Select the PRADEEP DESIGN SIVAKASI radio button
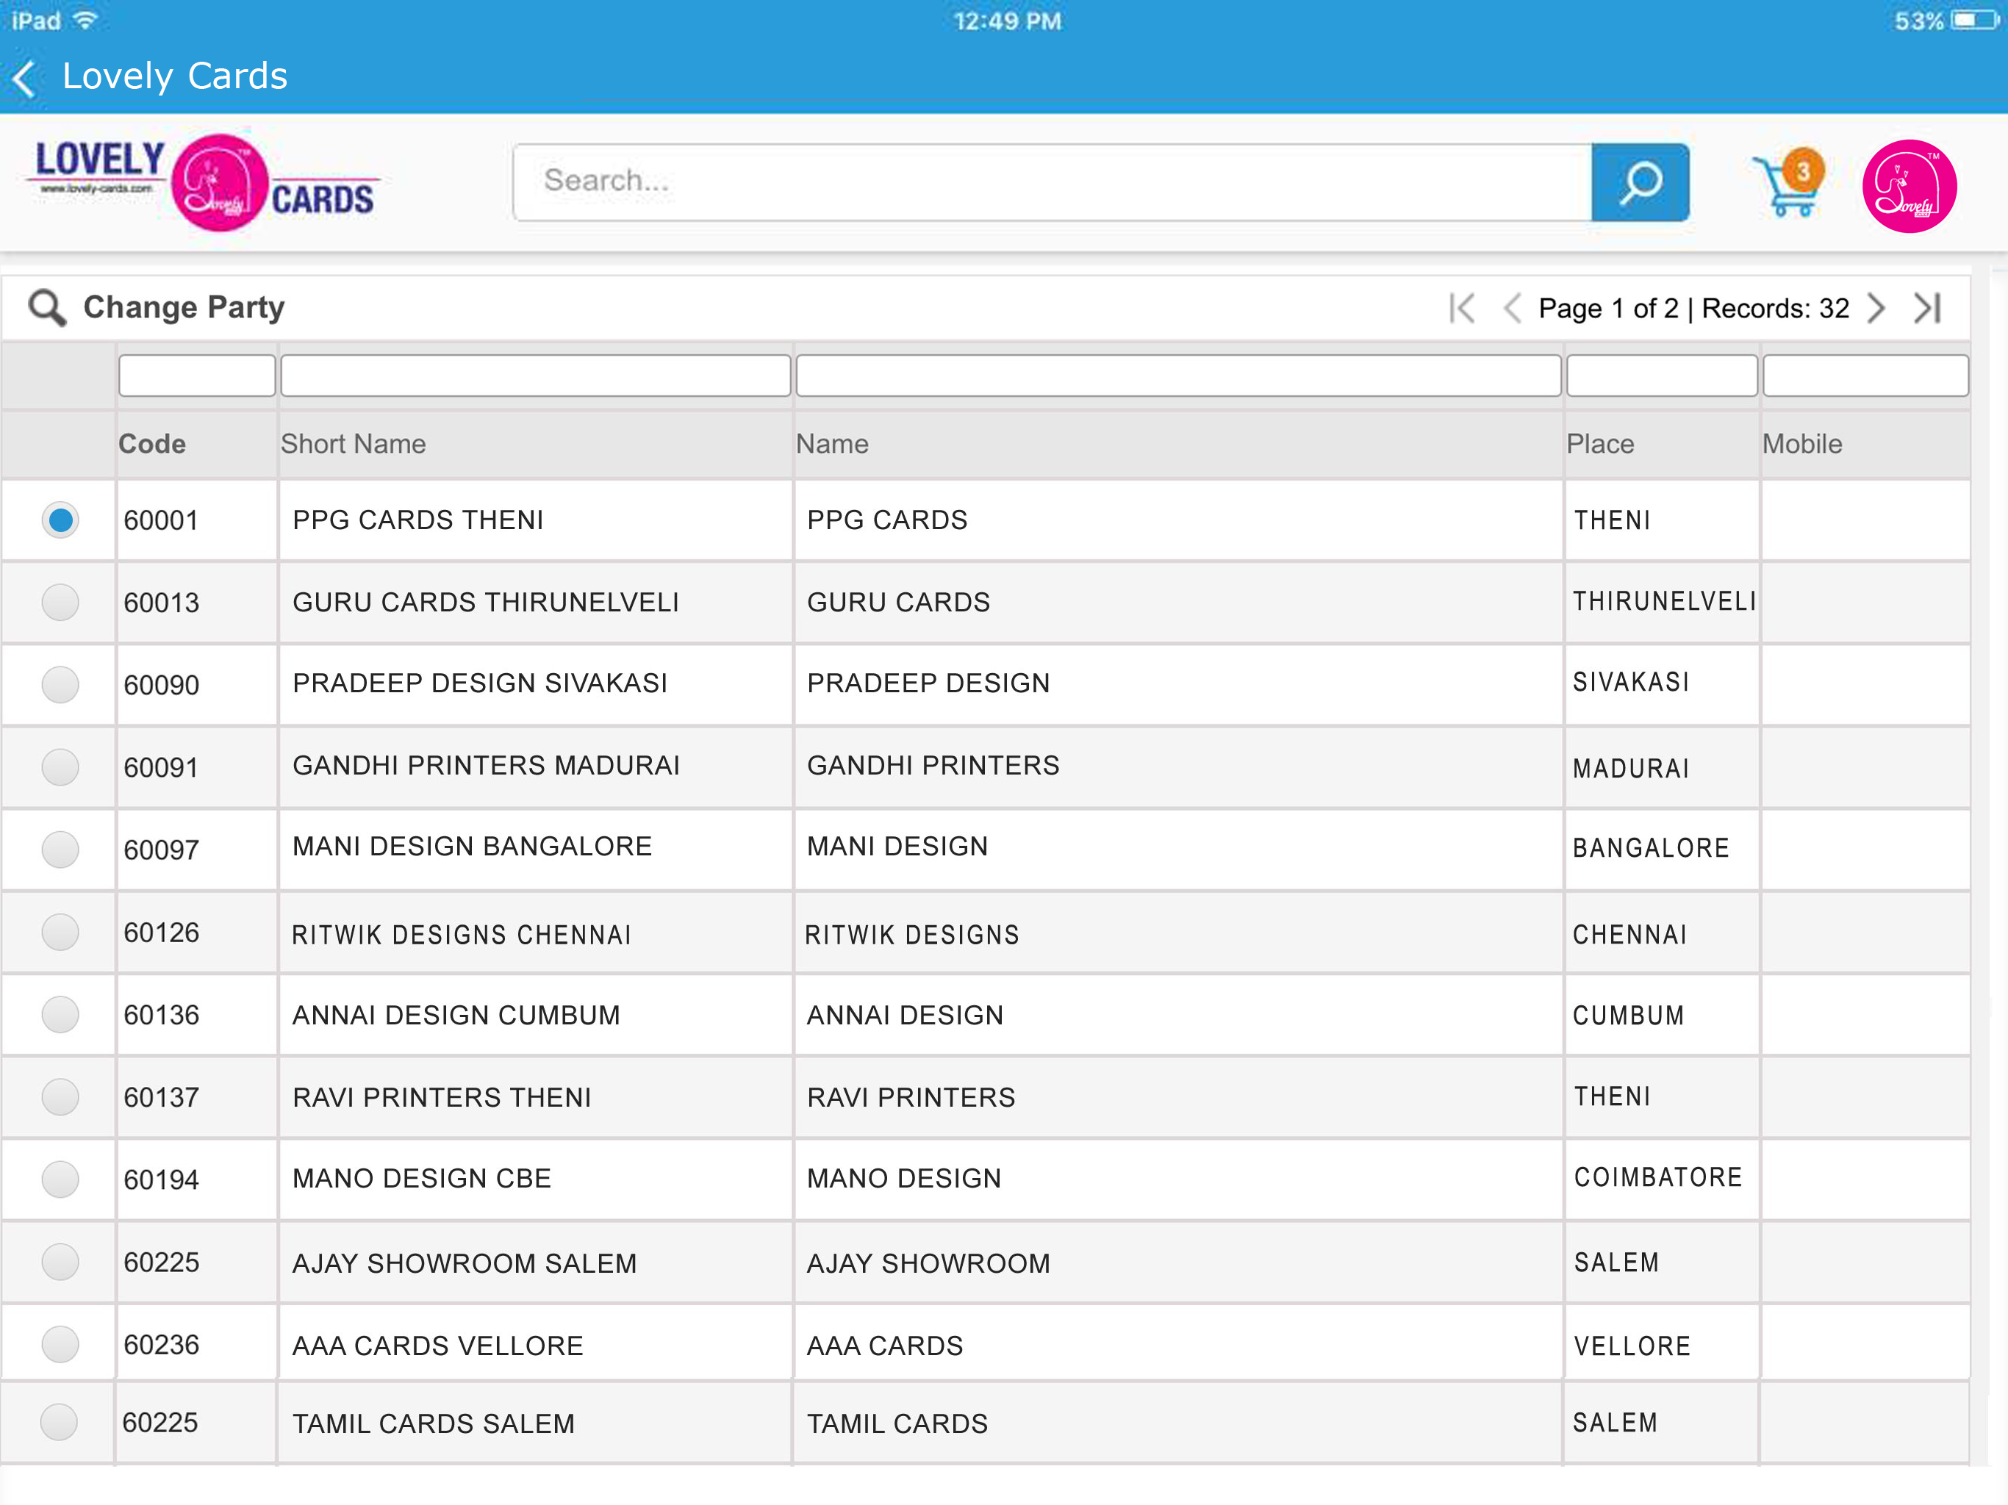2008x1505 pixels. click(x=60, y=684)
